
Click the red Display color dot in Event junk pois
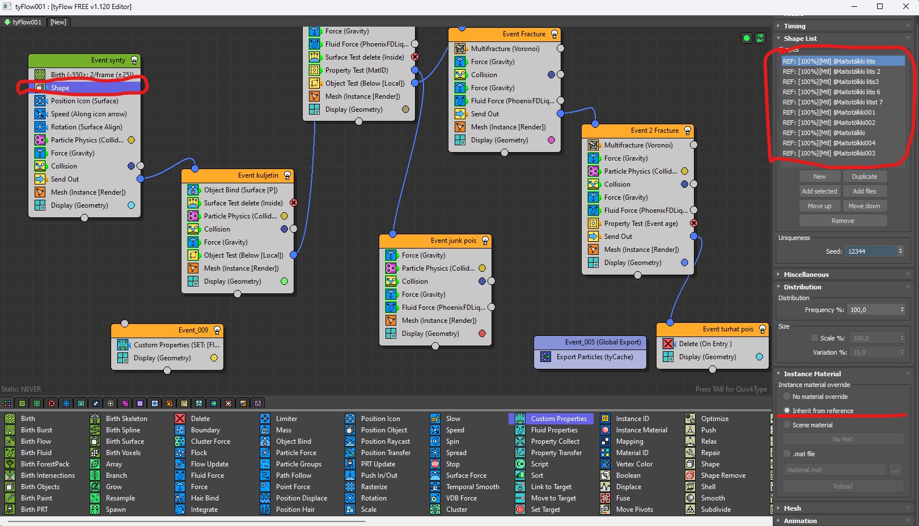[x=482, y=333]
